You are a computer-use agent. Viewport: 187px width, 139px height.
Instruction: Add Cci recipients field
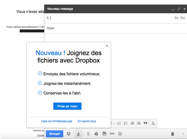click(182, 18)
